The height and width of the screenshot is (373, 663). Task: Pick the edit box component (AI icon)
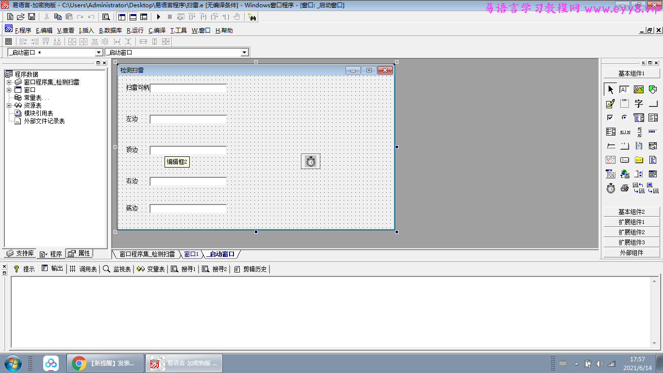click(625, 89)
